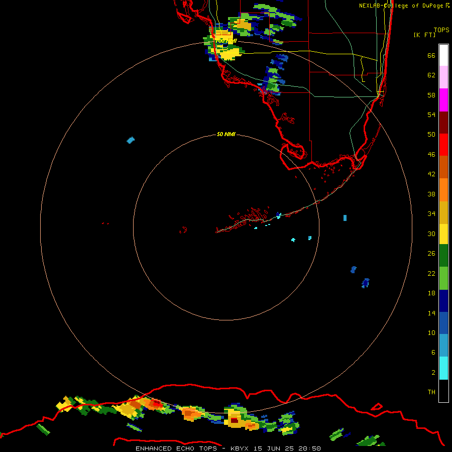The height and width of the screenshot is (452, 452).
Task: Click the dark red legend color block
Action: 443,123
